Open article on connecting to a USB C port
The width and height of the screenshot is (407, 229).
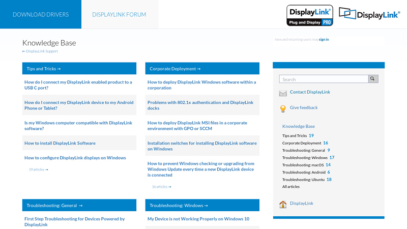[78, 85]
